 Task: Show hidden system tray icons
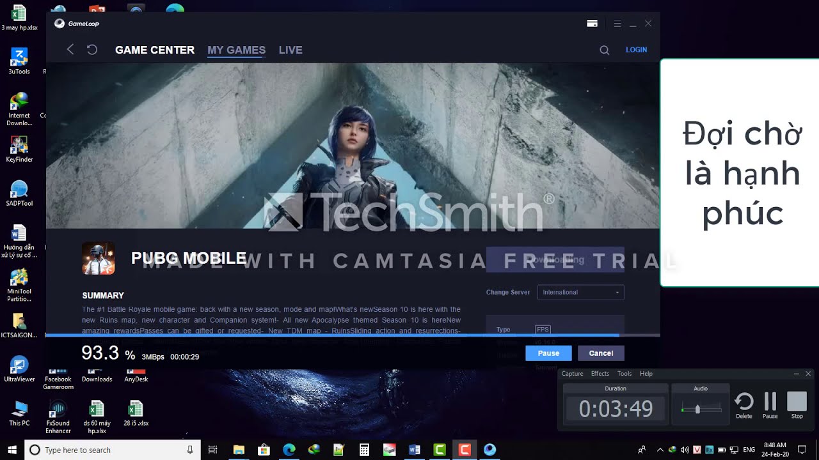(x=660, y=450)
